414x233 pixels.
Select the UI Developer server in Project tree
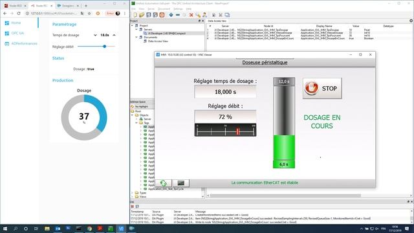click(x=166, y=34)
